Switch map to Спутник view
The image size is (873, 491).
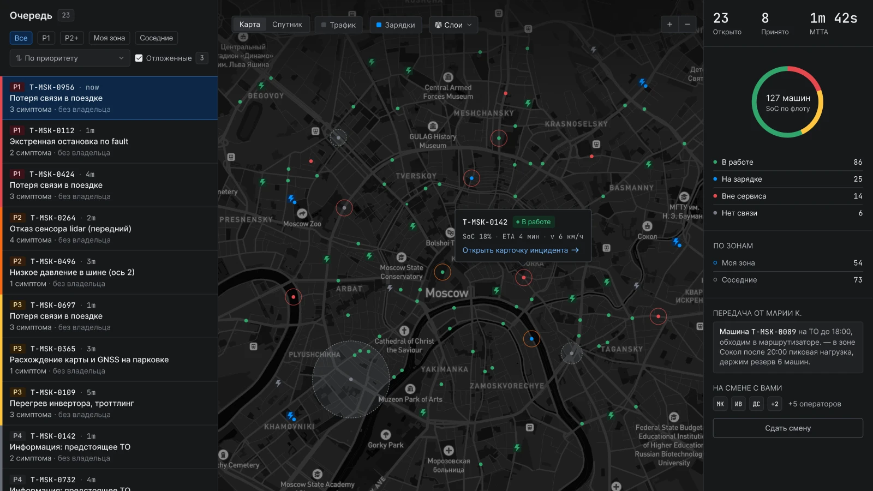point(287,25)
